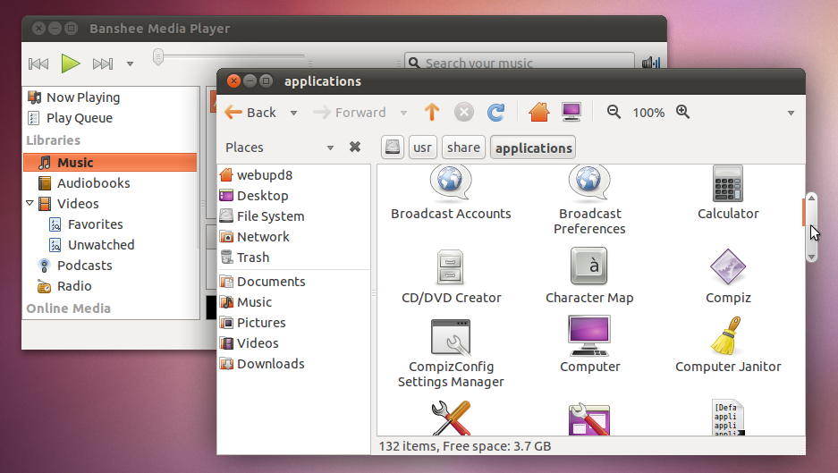Navigate to the share breadcrumb

(x=463, y=148)
